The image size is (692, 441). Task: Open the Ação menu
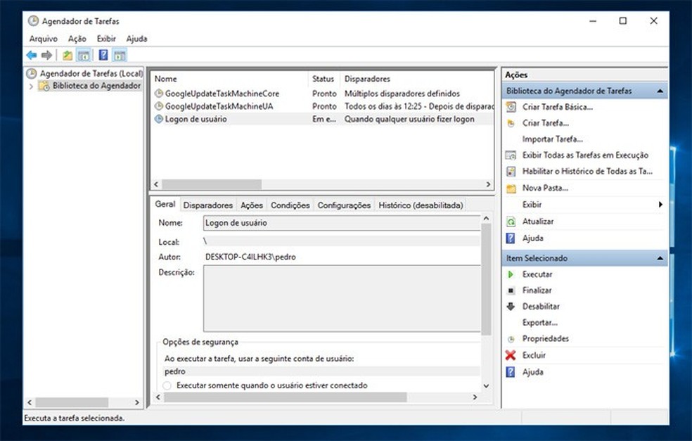pos(77,38)
